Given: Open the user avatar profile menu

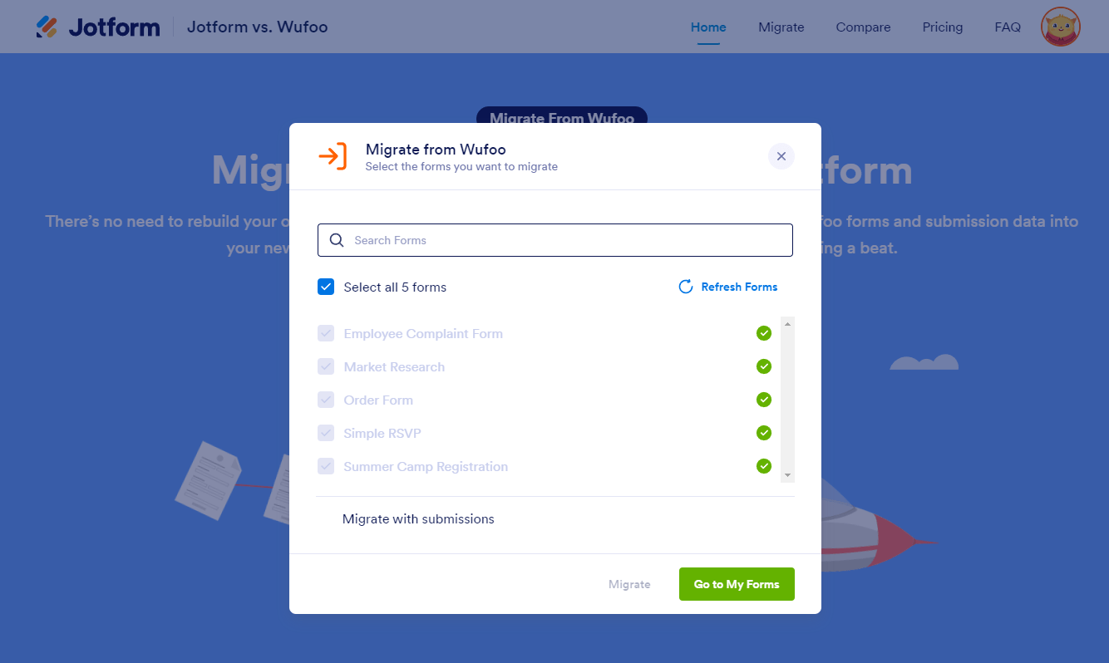Looking at the screenshot, I should click(x=1060, y=27).
